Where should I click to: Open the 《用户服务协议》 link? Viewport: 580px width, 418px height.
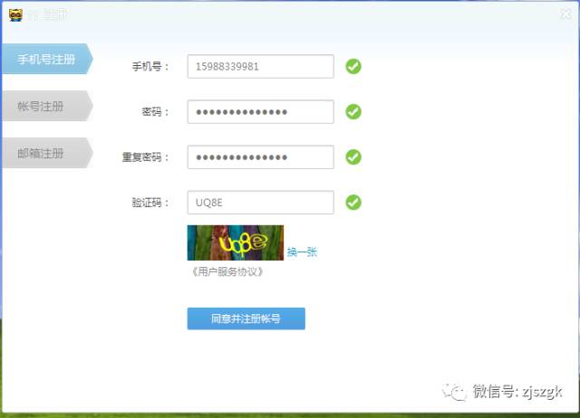coord(226,272)
